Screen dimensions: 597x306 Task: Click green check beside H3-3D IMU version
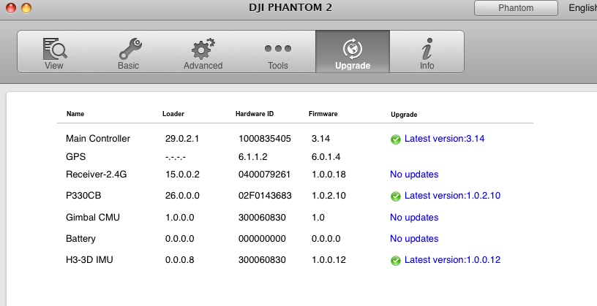coord(396,261)
